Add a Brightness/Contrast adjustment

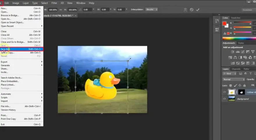coord(232,52)
